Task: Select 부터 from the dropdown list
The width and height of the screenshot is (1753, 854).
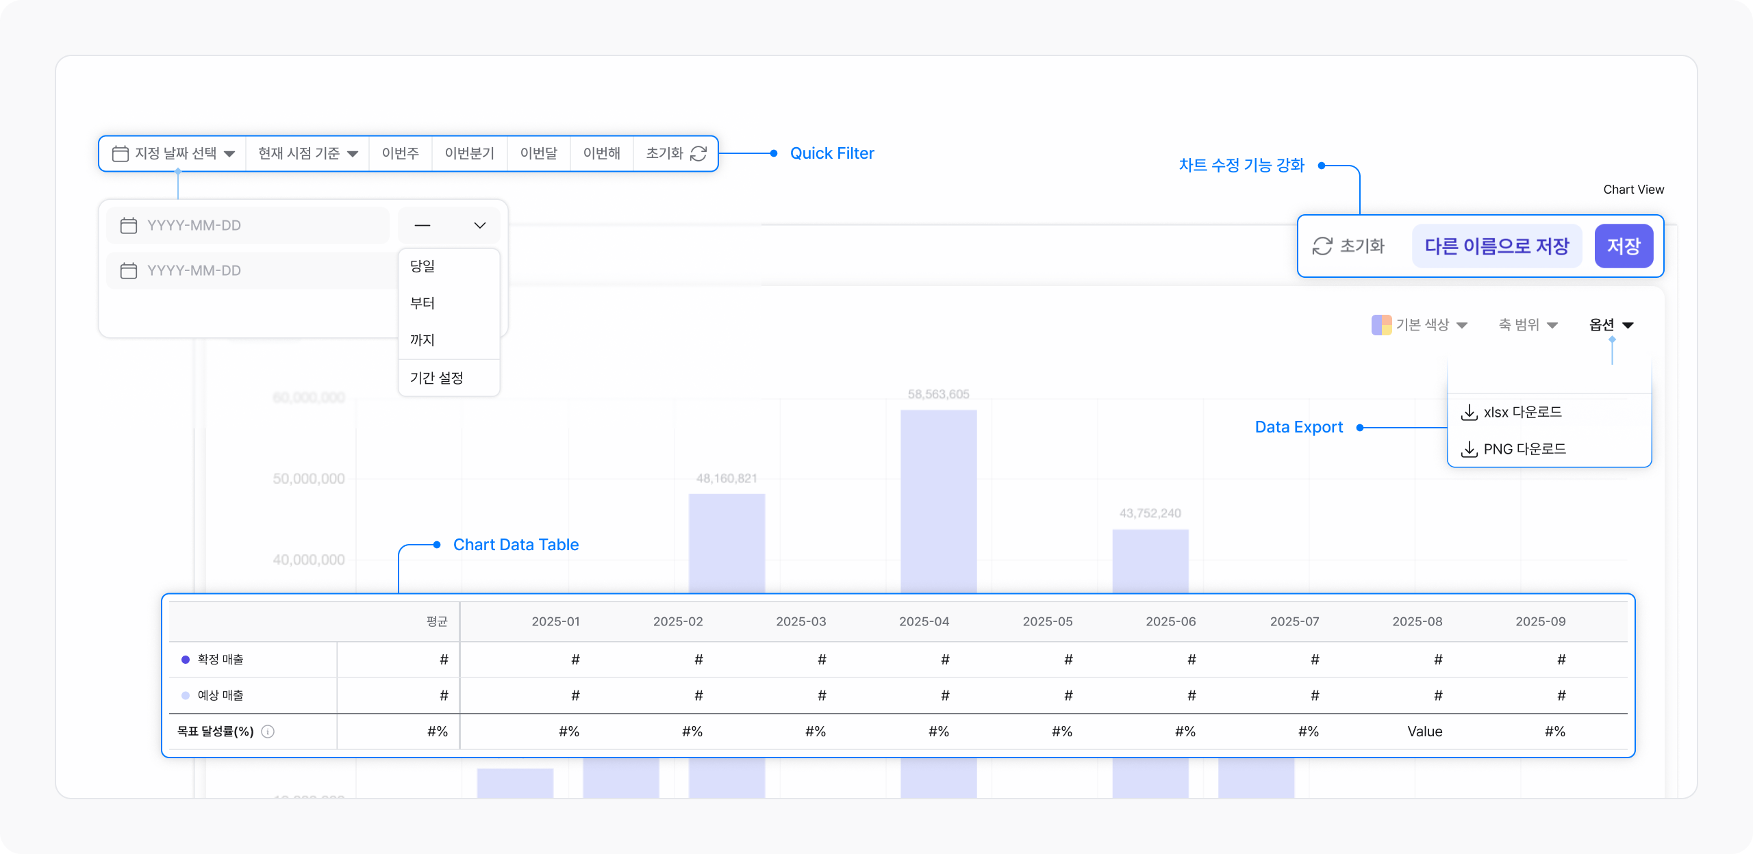Action: click(423, 303)
